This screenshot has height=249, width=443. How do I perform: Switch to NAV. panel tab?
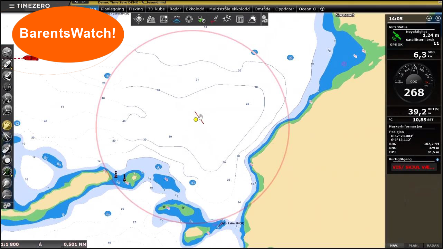click(394, 246)
